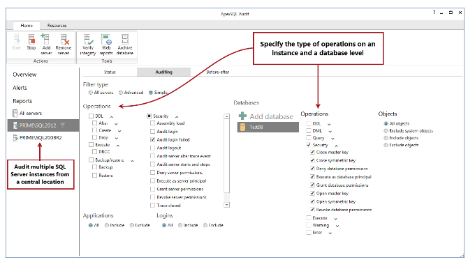
Task: Click the Security list scroll down arrow
Action: (x=227, y=205)
